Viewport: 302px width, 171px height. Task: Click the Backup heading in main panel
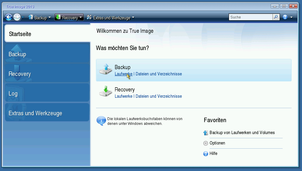[123, 67]
